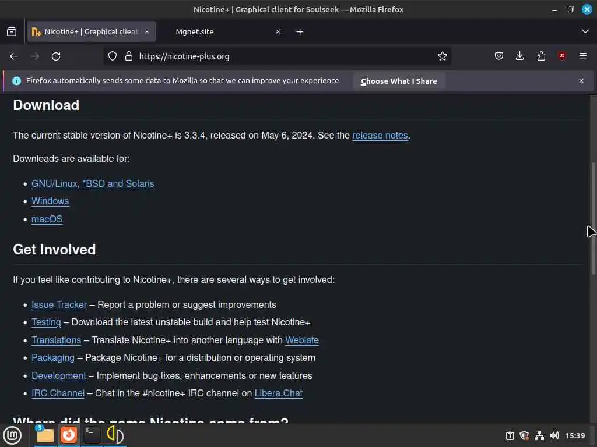Follow the Testing link
This screenshot has height=447, width=597.
click(x=46, y=322)
